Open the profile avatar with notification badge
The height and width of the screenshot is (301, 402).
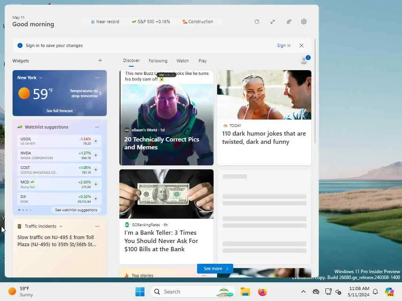coord(305,60)
